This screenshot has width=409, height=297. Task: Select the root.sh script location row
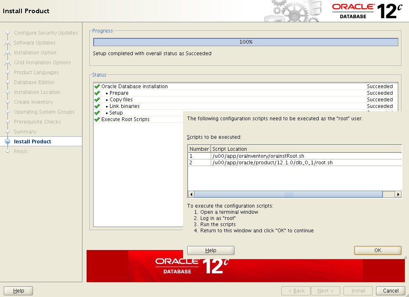[x=272, y=163]
